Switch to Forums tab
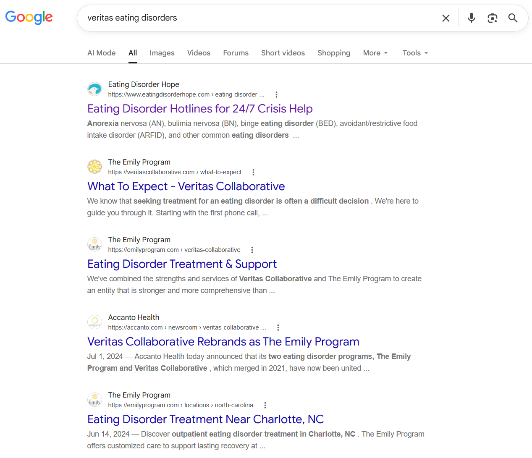Viewport: 532px width, 458px height. [236, 53]
